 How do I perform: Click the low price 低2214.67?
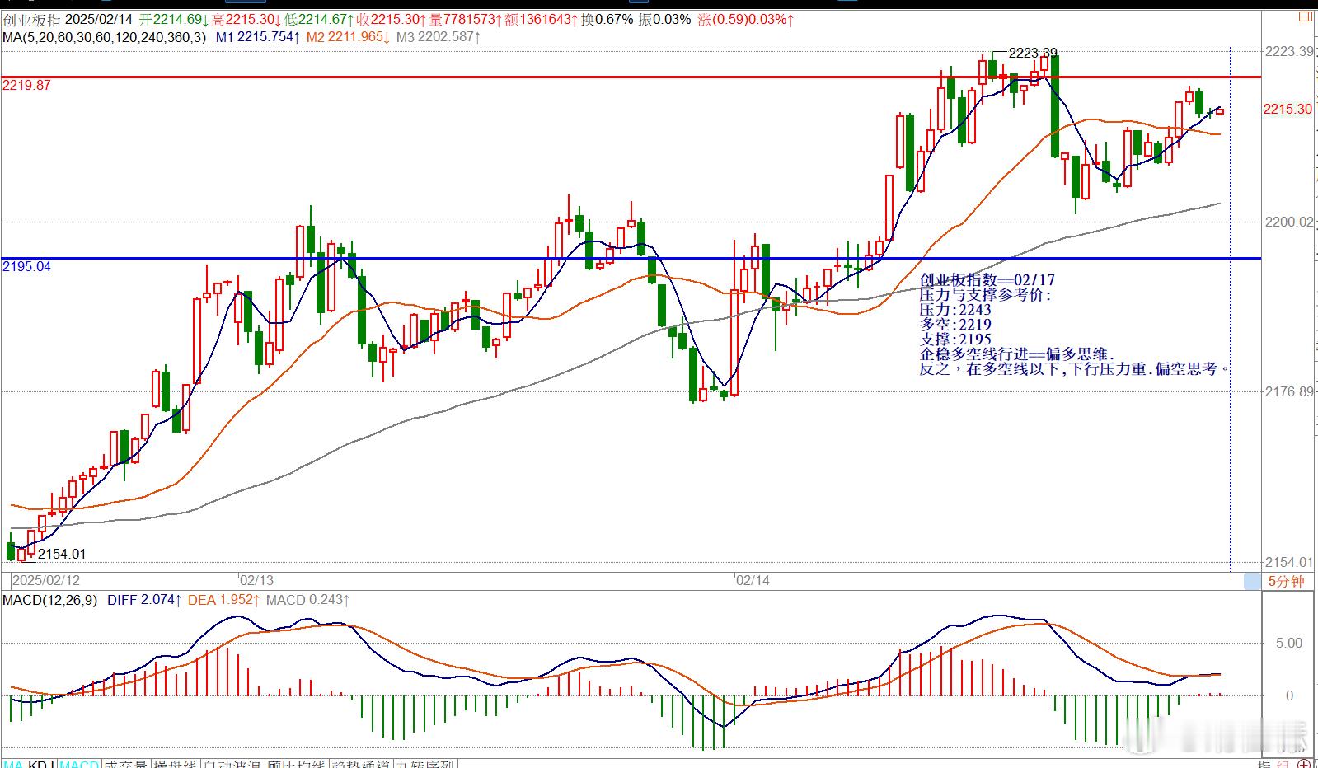click(x=320, y=19)
